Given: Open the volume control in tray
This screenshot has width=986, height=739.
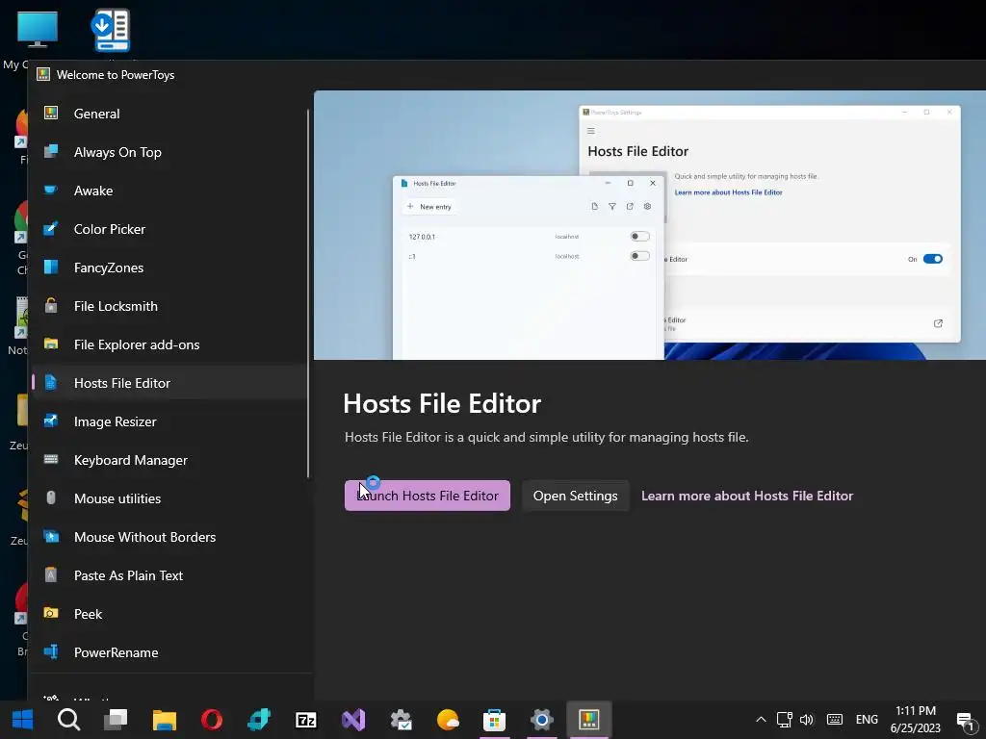Looking at the screenshot, I should pos(807,720).
